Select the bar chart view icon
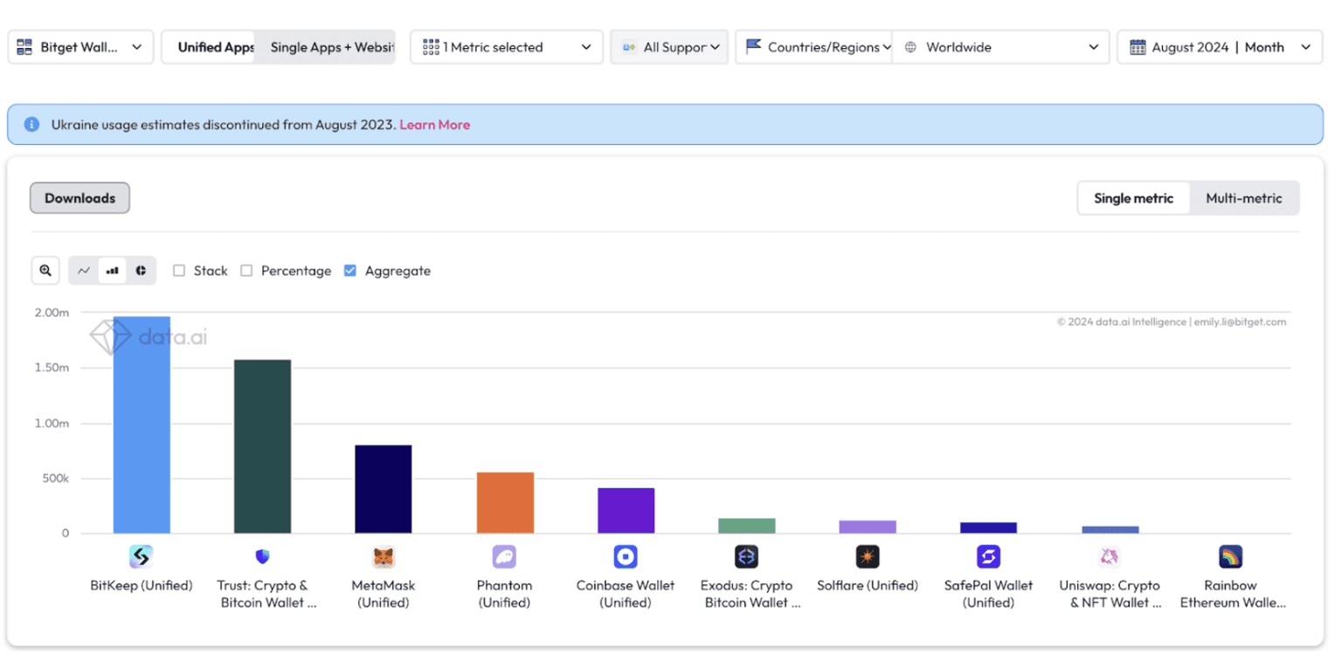Image resolution: width=1342 pixels, height=662 pixels. click(x=112, y=271)
